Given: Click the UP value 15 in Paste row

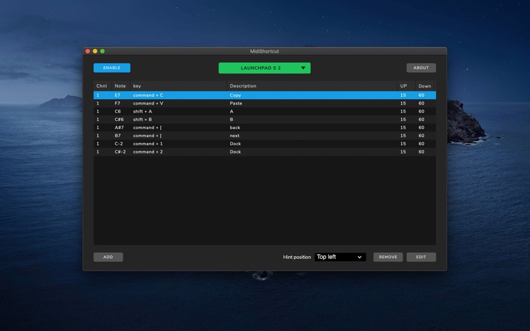Looking at the screenshot, I should pyautogui.click(x=403, y=103).
